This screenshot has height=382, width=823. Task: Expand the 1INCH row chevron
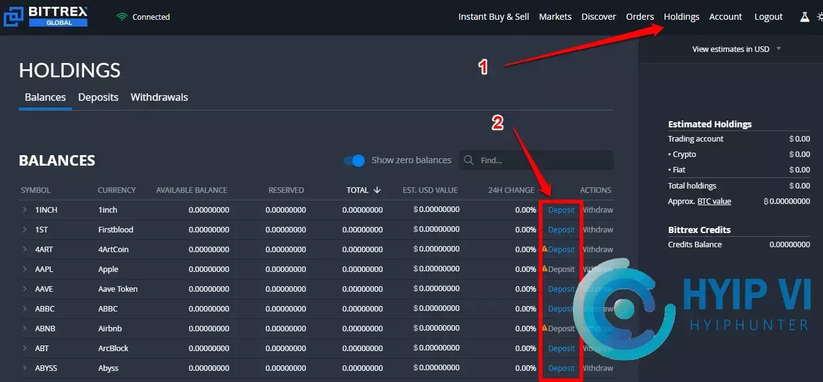[25, 210]
